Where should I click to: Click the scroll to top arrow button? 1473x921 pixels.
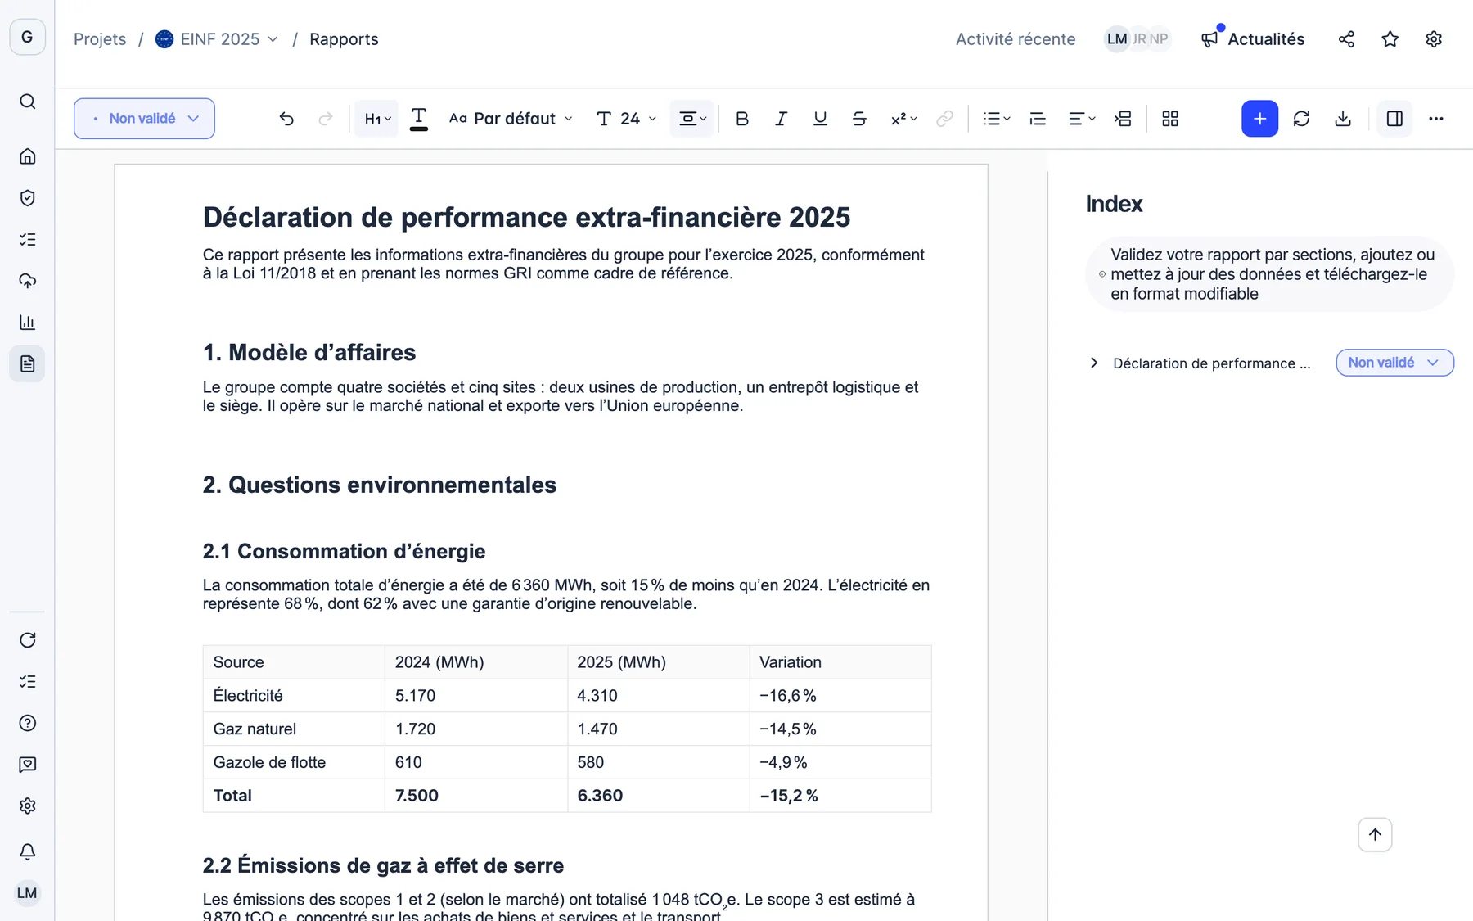[1375, 835]
